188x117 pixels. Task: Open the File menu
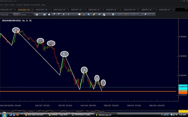pos(1,5)
